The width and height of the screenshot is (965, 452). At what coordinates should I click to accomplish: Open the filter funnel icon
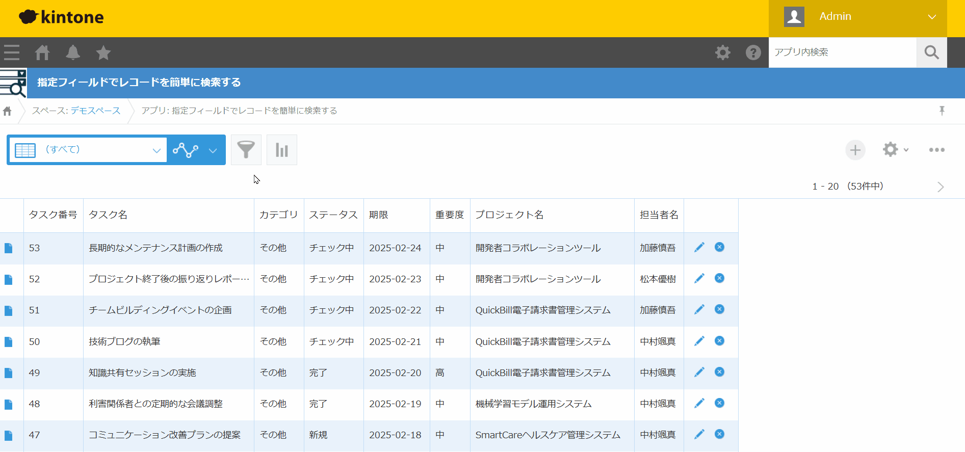tap(246, 150)
